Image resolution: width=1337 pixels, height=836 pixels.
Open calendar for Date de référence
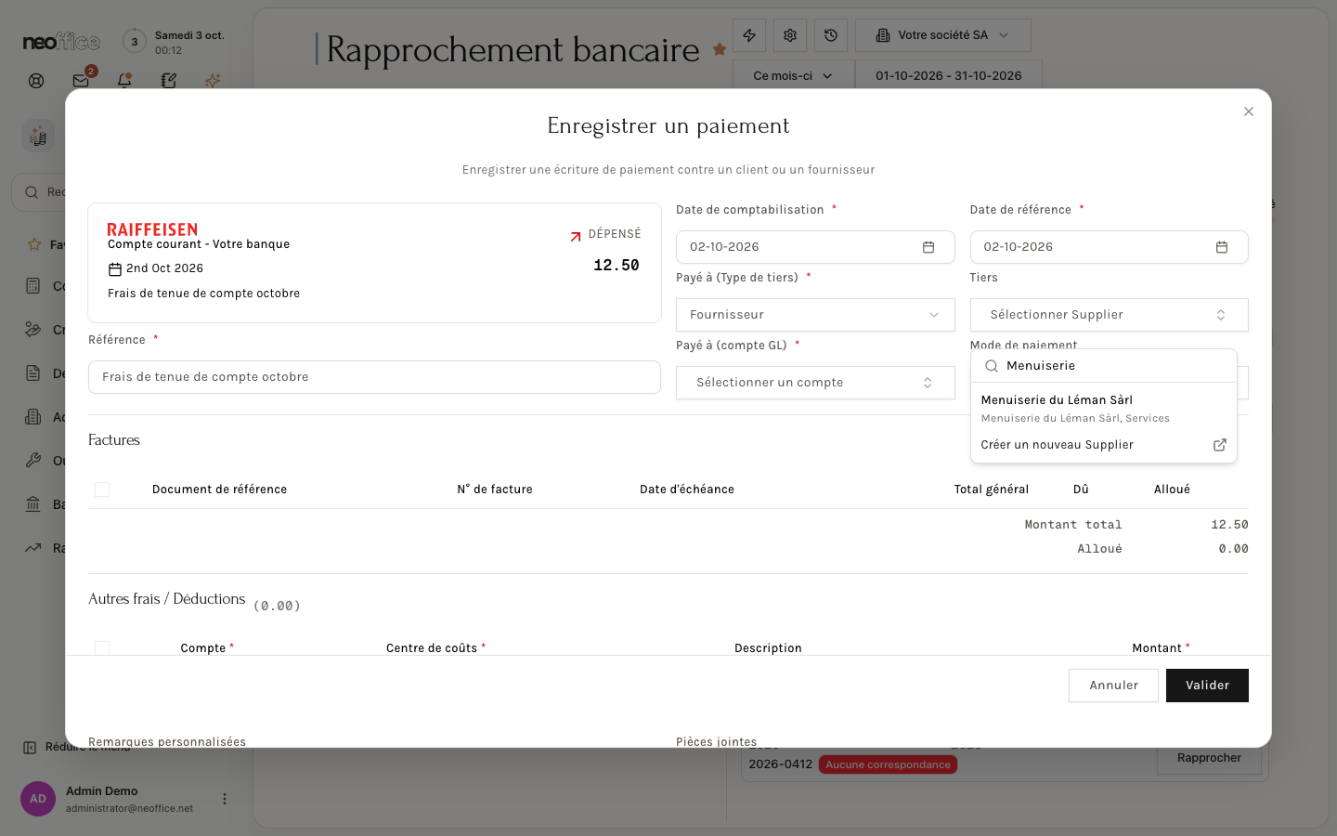1222,247
